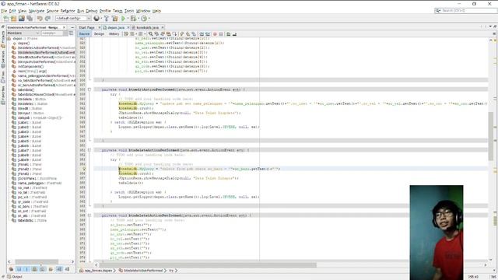
Task: Click the Open Project toolbar icon
Action: [x=21, y=19]
